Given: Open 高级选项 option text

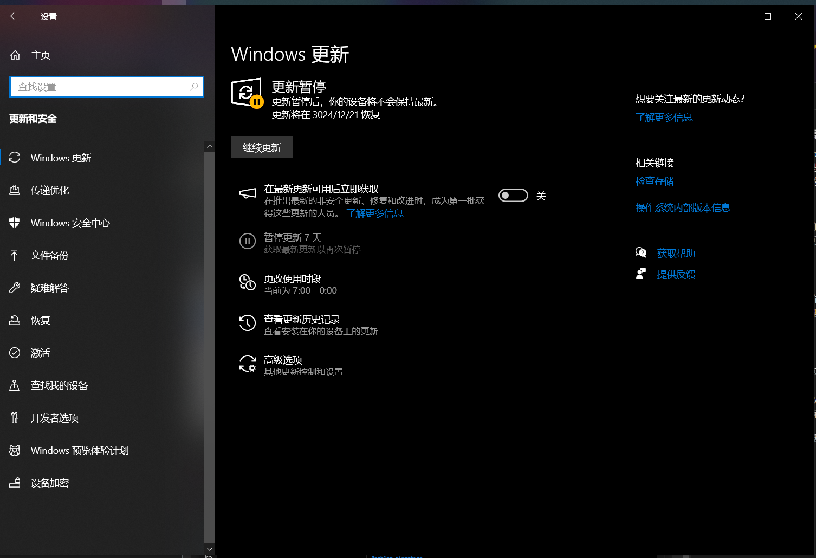Looking at the screenshot, I should point(283,360).
